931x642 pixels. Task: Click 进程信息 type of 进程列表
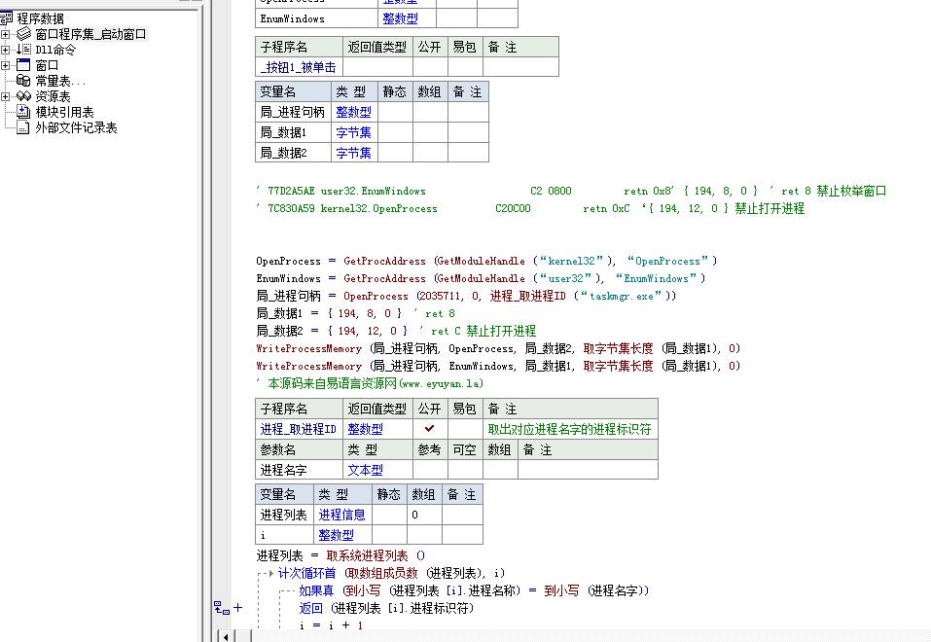[x=342, y=515]
